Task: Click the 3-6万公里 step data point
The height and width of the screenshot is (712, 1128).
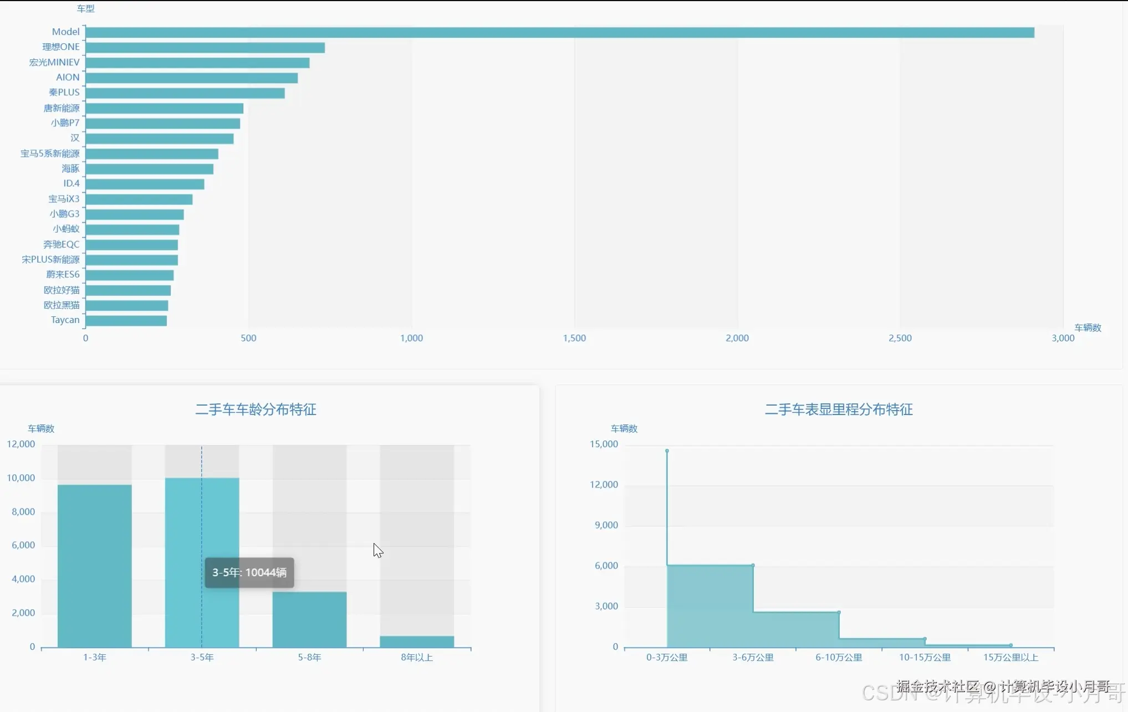Action: tap(753, 565)
